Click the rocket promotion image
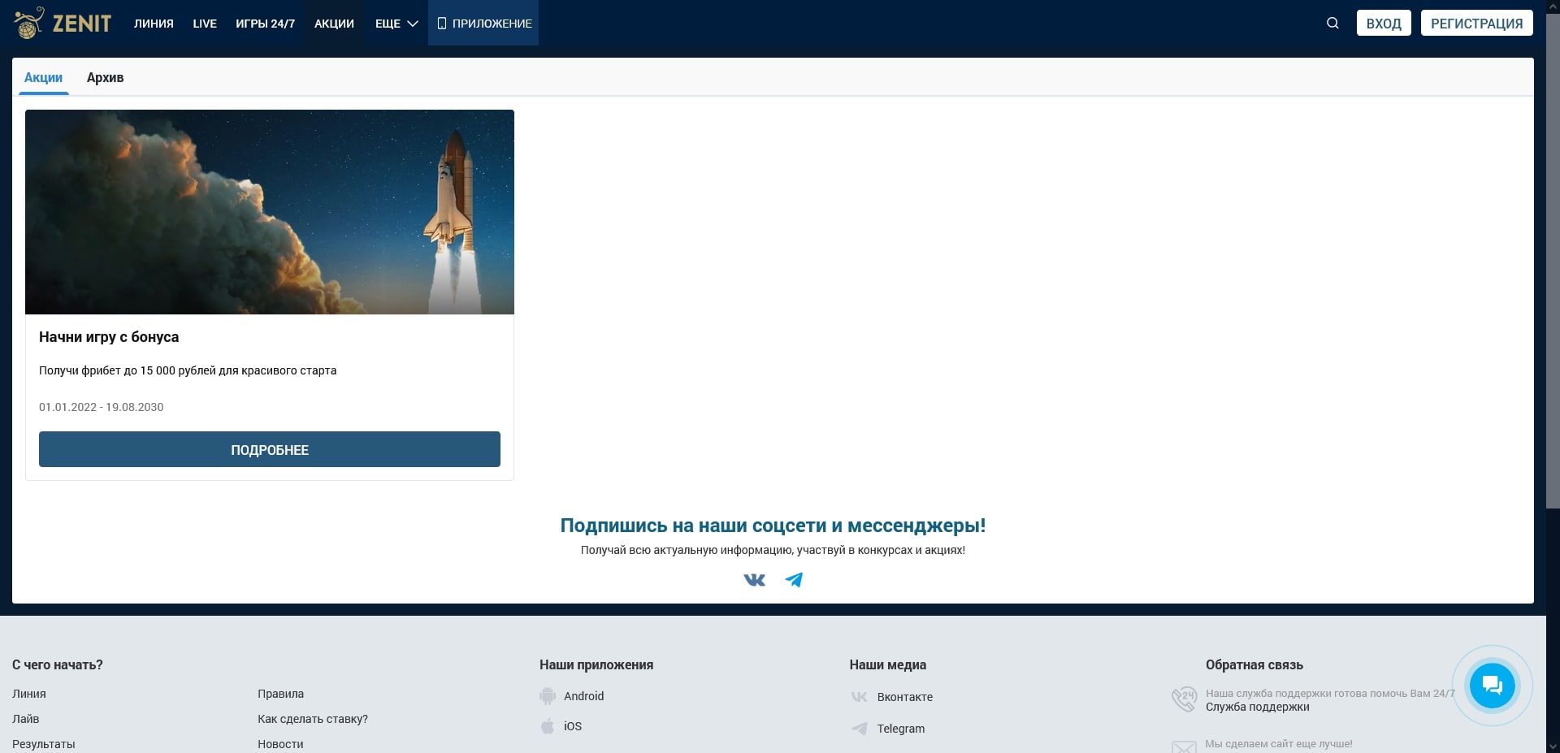 269,212
